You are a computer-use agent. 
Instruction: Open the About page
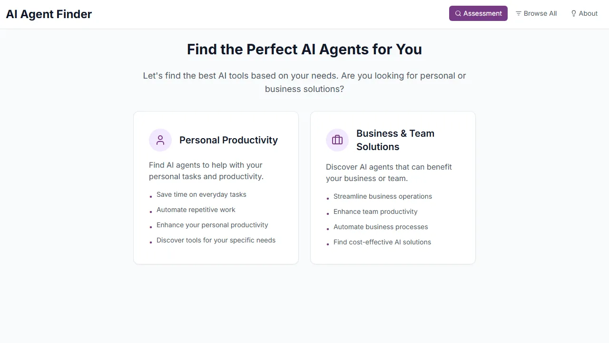[584, 13]
